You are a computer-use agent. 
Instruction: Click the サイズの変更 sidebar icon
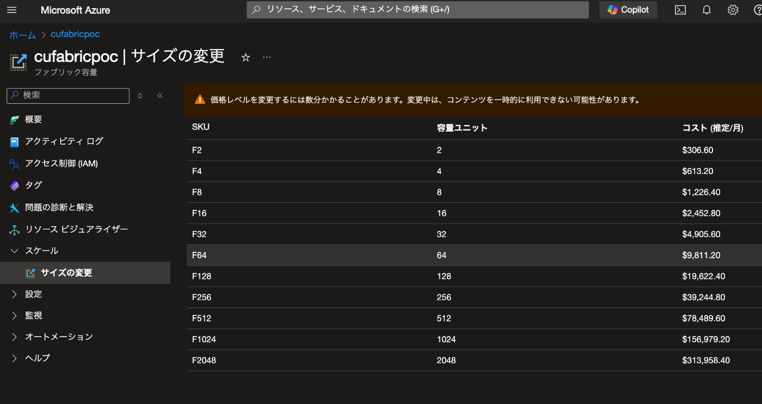pyautogui.click(x=30, y=273)
